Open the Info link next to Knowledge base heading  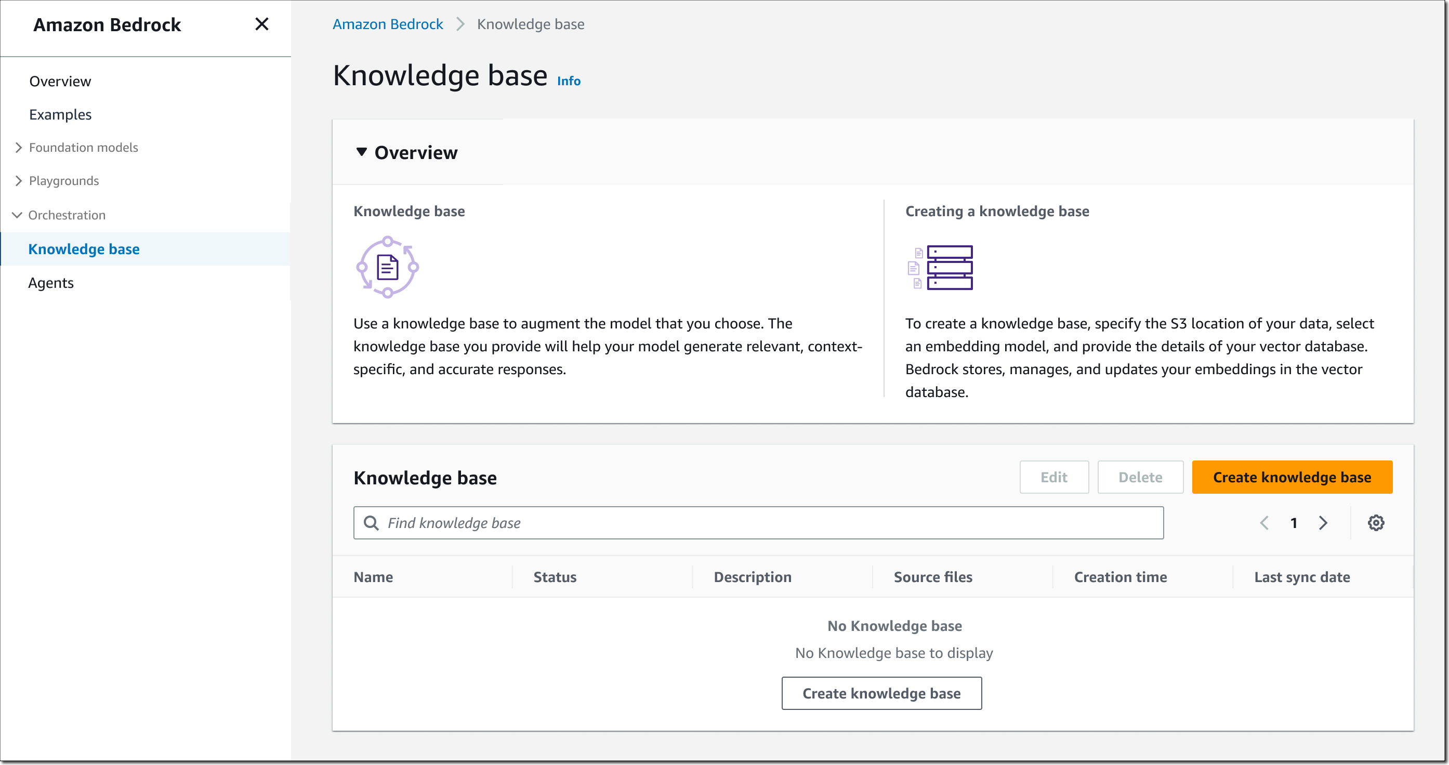coord(568,81)
